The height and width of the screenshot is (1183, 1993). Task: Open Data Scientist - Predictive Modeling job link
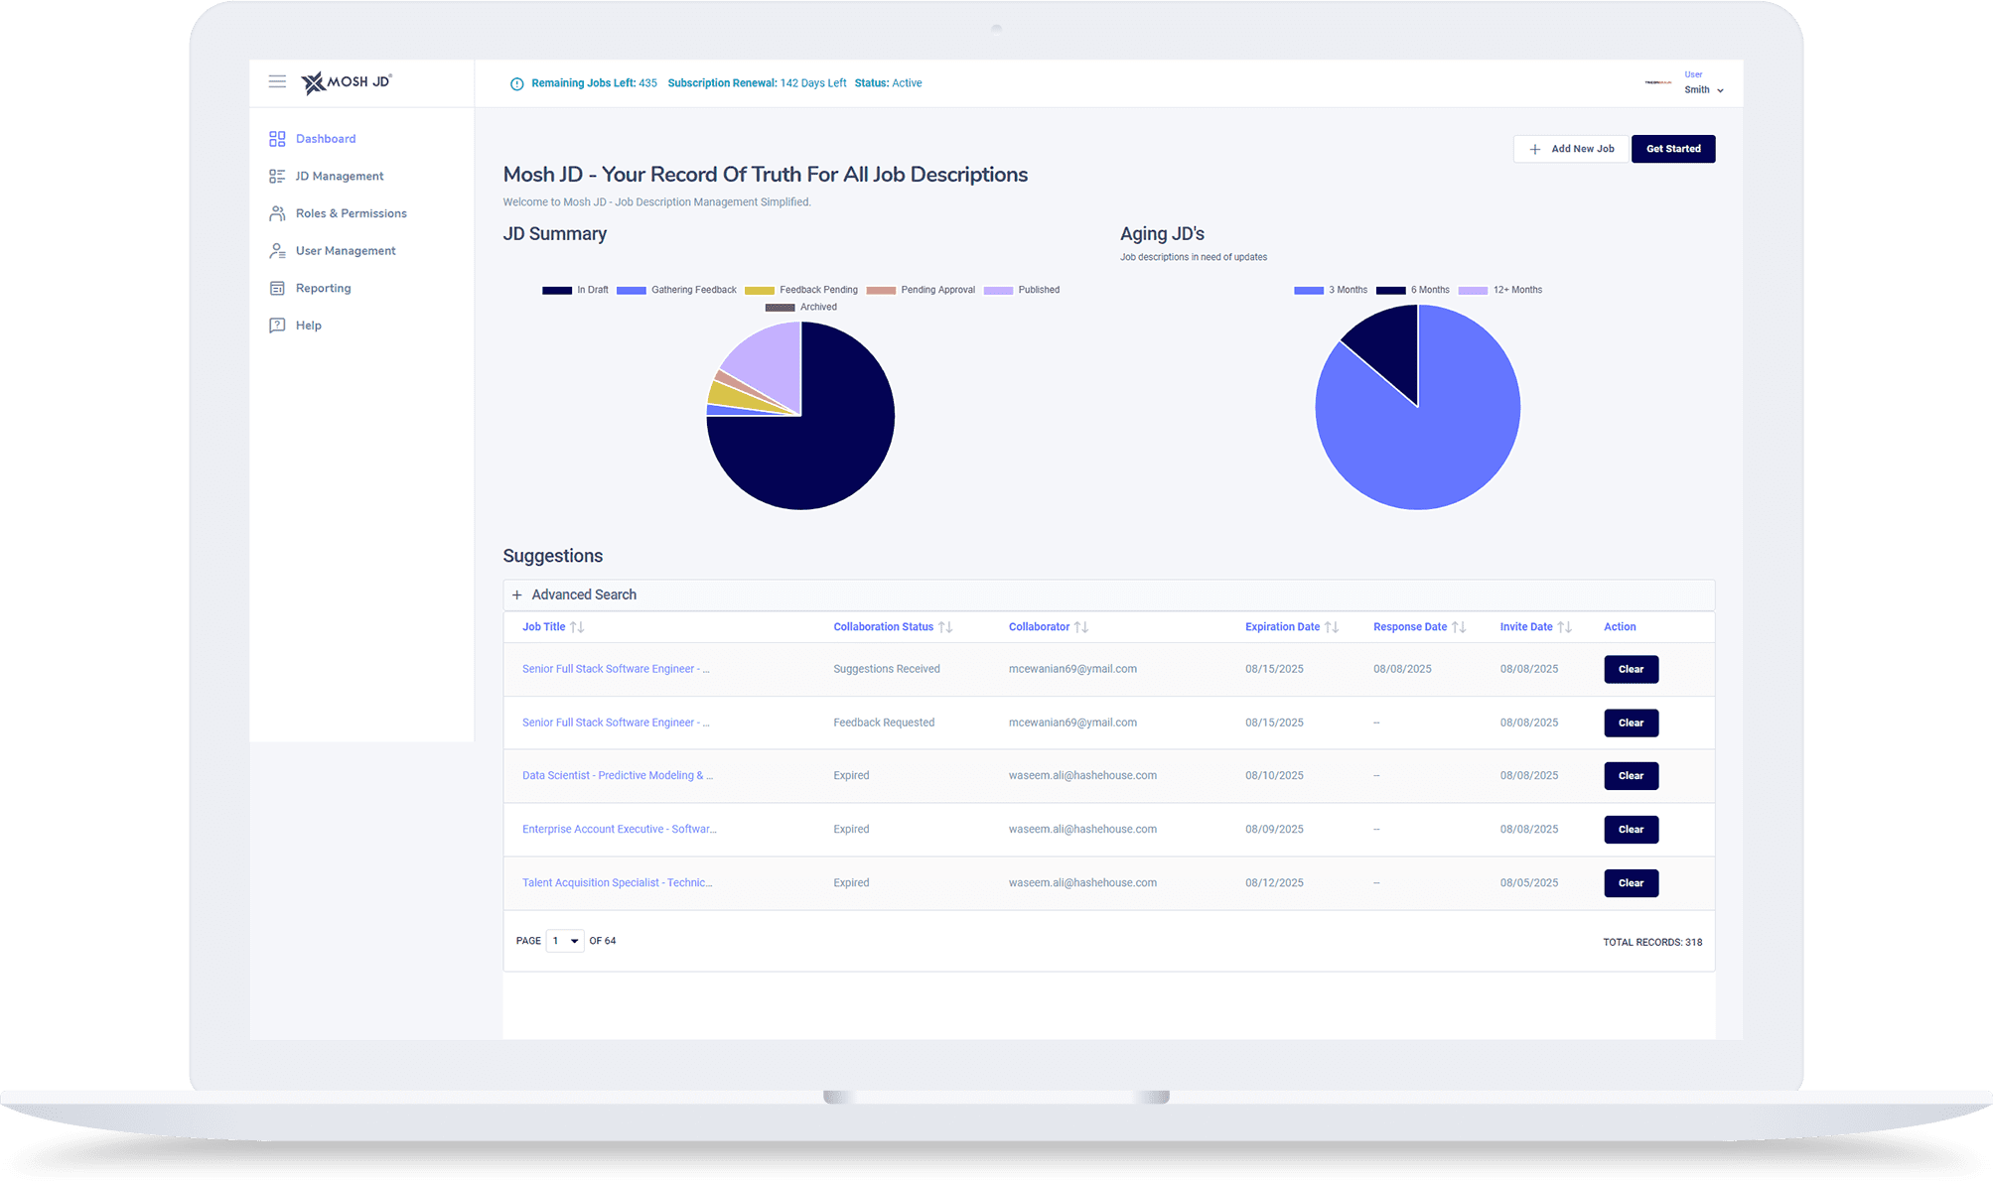tap(617, 776)
